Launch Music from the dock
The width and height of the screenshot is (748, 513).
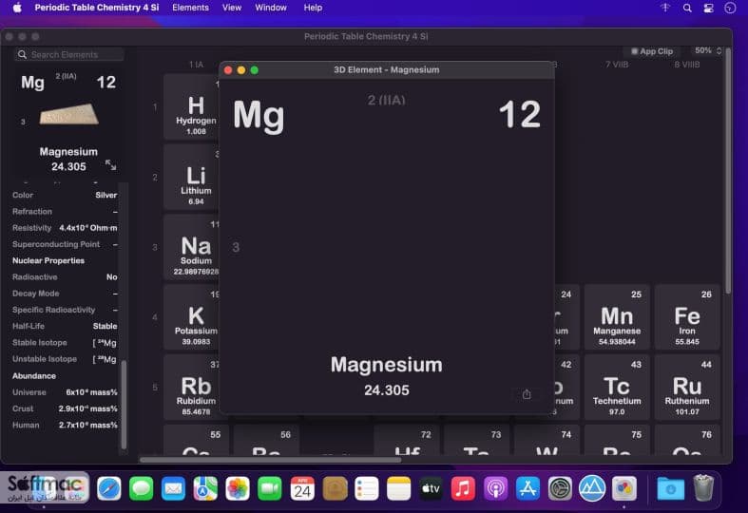click(x=463, y=488)
